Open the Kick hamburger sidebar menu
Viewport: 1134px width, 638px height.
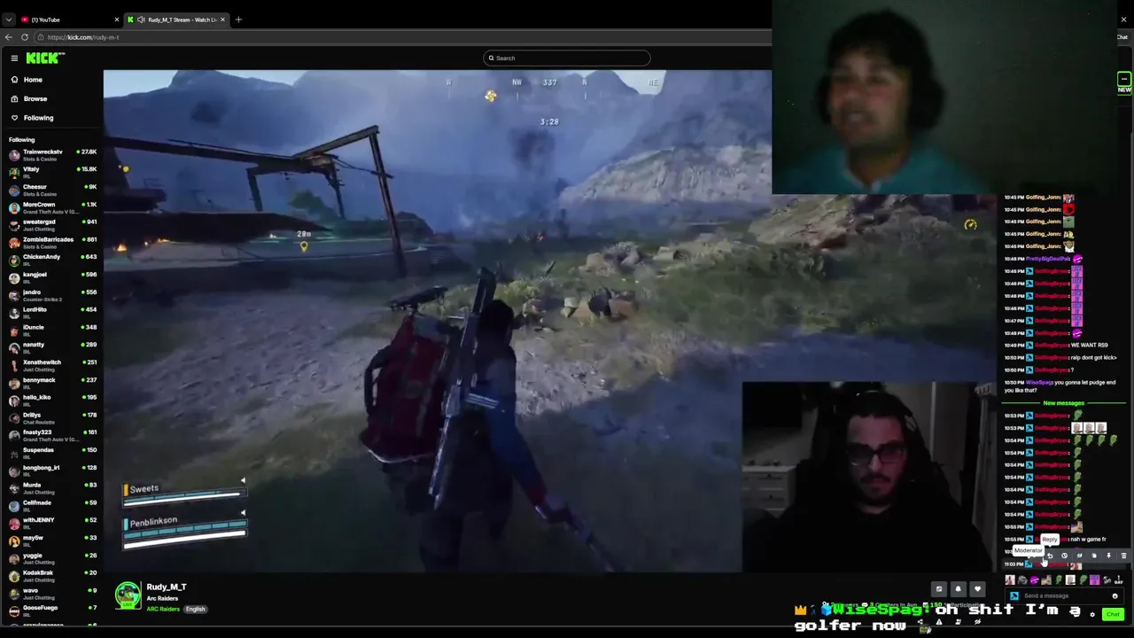point(14,58)
